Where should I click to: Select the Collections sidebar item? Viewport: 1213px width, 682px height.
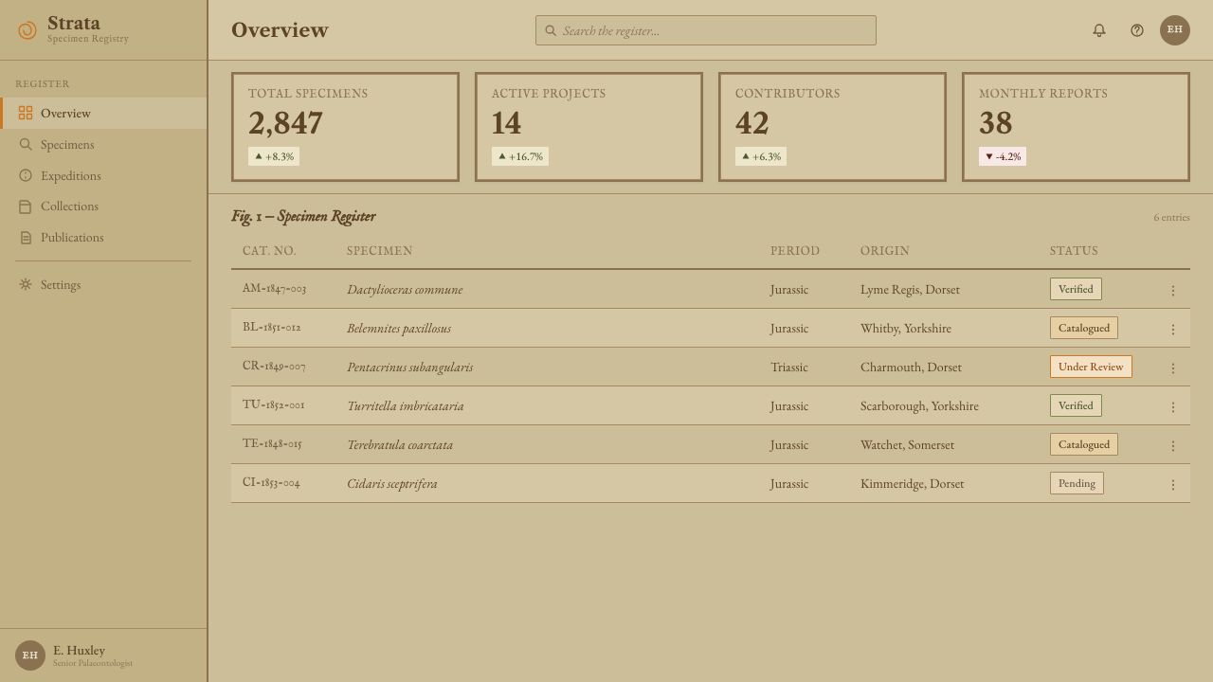click(103, 206)
